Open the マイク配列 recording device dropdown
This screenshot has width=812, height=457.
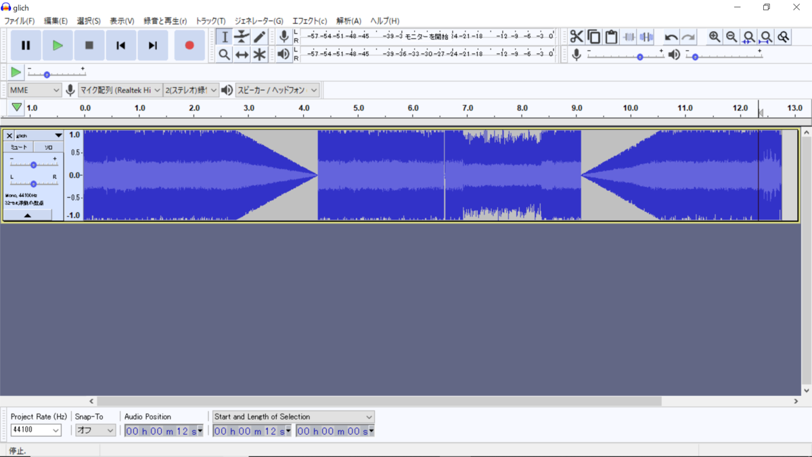point(120,90)
